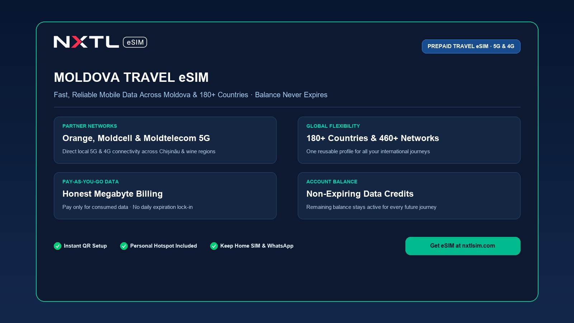
Task: Click 'Direct local 5G & 4G connectivity' description
Action: (139, 151)
